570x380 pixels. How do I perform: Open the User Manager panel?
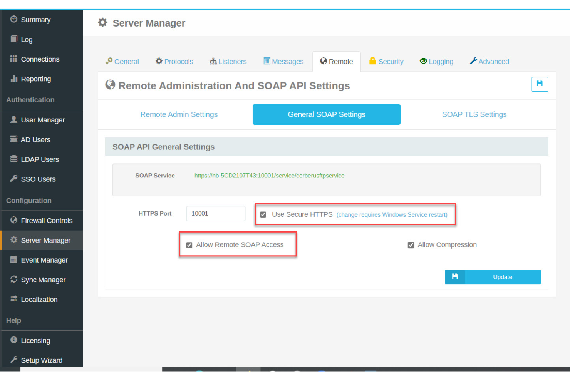pyautogui.click(x=43, y=120)
